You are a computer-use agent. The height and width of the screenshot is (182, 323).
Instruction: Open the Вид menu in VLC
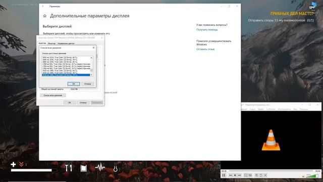click(x=295, y=109)
